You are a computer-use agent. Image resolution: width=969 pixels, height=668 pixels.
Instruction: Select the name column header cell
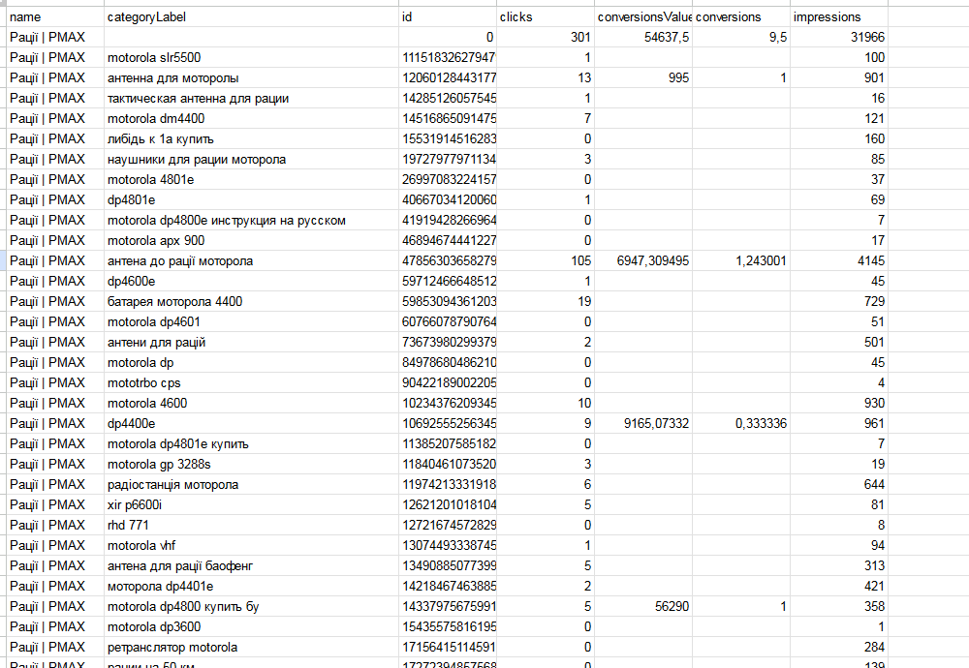pyautogui.click(x=54, y=17)
